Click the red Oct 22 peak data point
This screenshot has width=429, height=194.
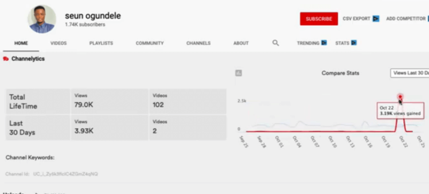400,97
